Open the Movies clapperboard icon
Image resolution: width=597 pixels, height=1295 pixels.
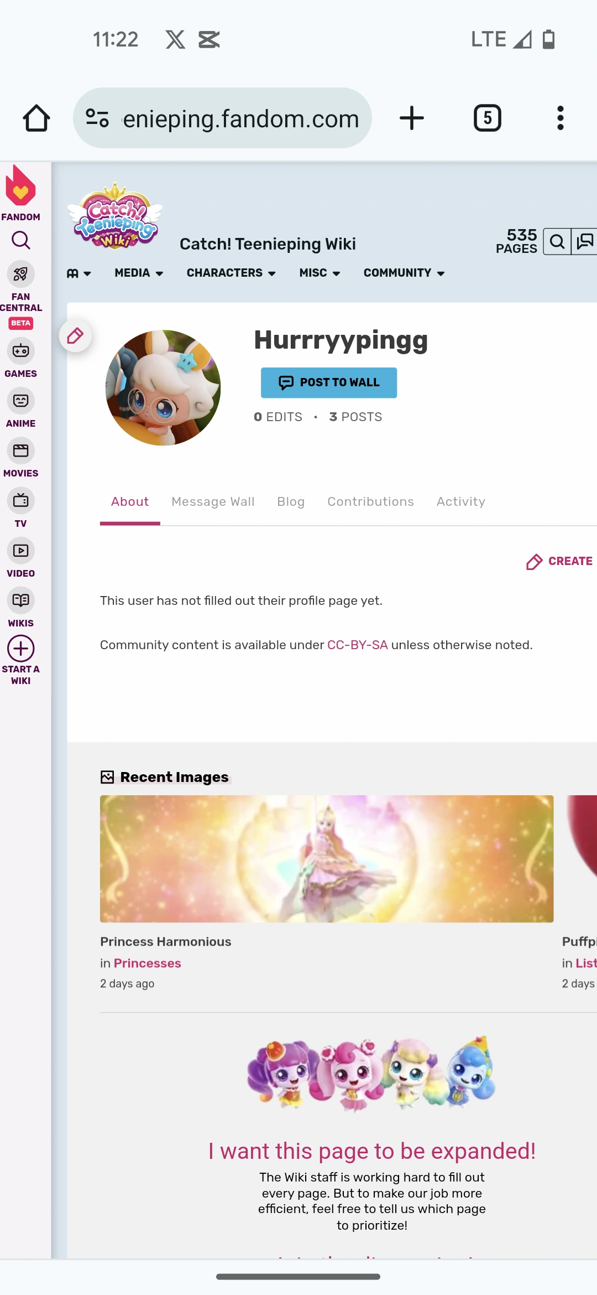(21, 450)
